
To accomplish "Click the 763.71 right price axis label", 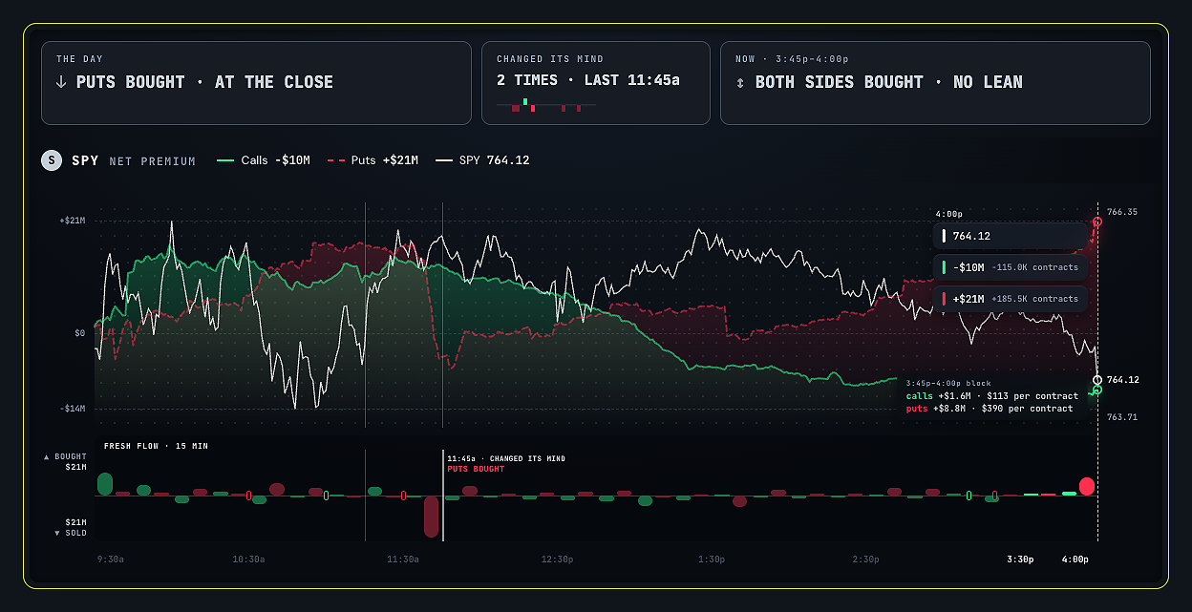I will 1122,417.
